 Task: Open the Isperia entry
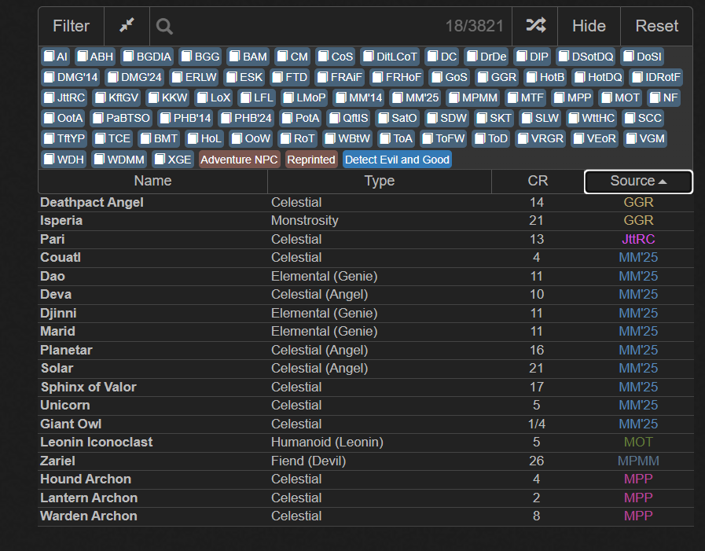click(x=365, y=221)
